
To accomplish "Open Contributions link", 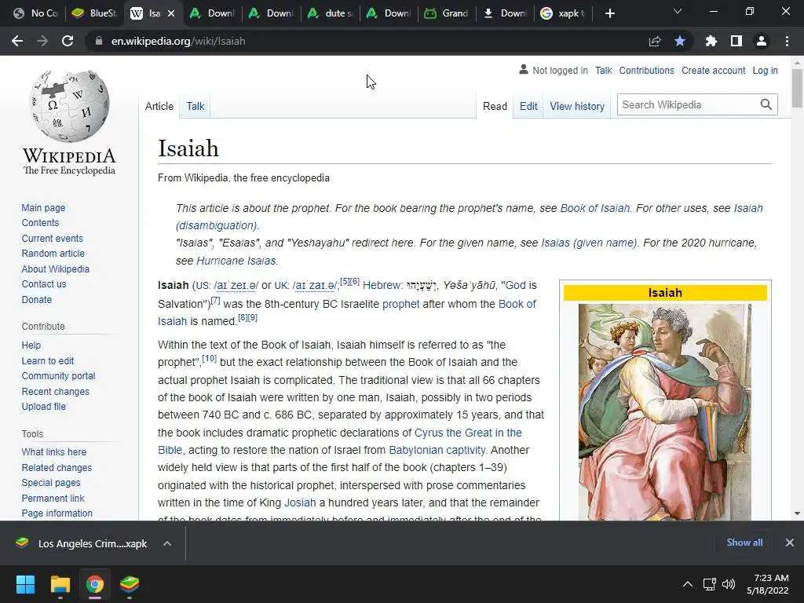I will pyautogui.click(x=646, y=70).
